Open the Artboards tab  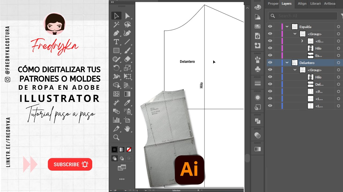point(330,3)
